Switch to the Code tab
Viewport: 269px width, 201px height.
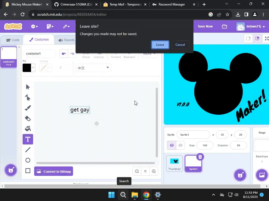[x=13, y=40]
